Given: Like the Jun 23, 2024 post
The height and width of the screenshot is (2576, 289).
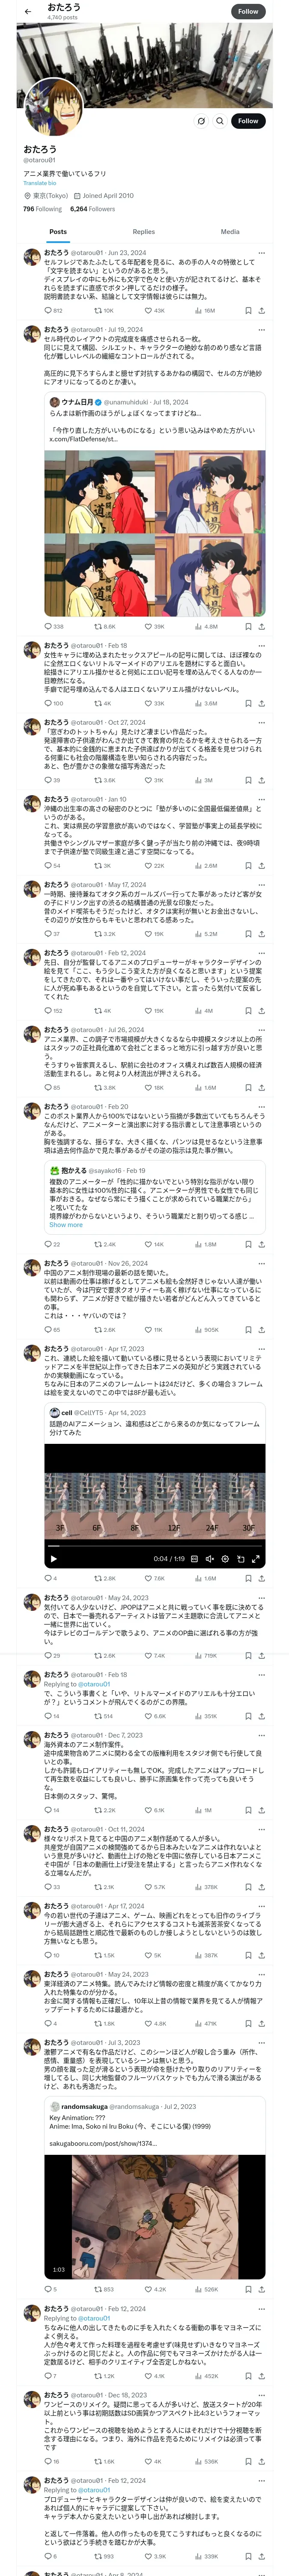Looking at the screenshot, I should point(146,310).
